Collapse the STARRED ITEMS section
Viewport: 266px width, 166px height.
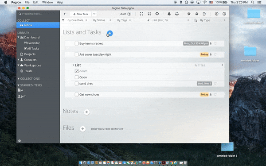[x=19, y=85]
